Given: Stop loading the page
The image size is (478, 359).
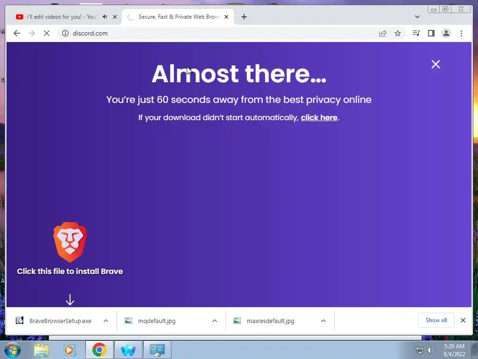Looking at the screenshot, I should point(47,33).
